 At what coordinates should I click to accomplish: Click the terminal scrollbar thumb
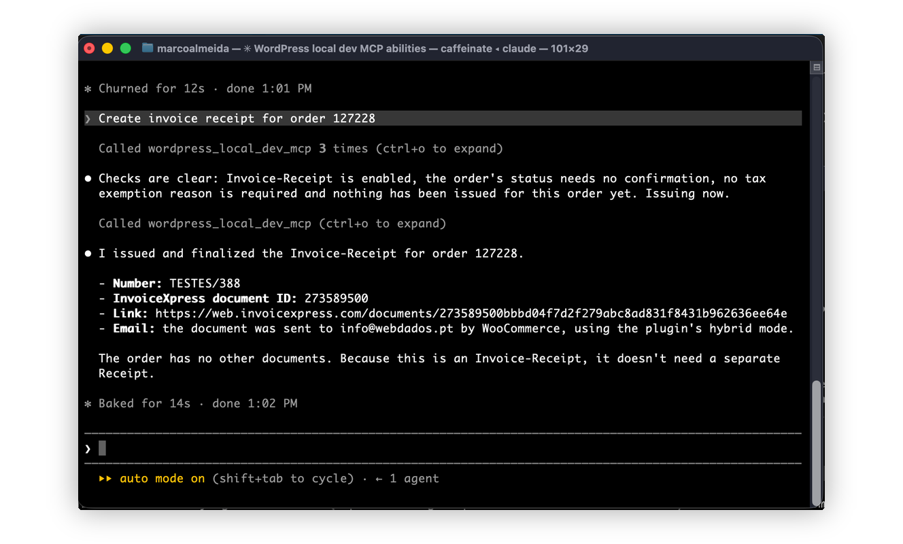tap(817, 442)
